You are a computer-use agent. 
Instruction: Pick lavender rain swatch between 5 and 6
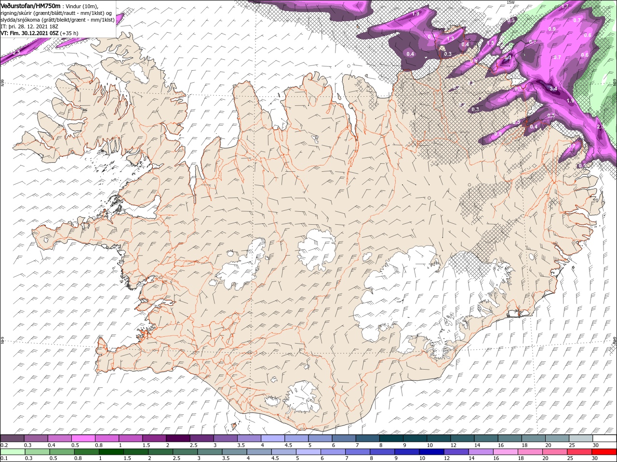308,452
